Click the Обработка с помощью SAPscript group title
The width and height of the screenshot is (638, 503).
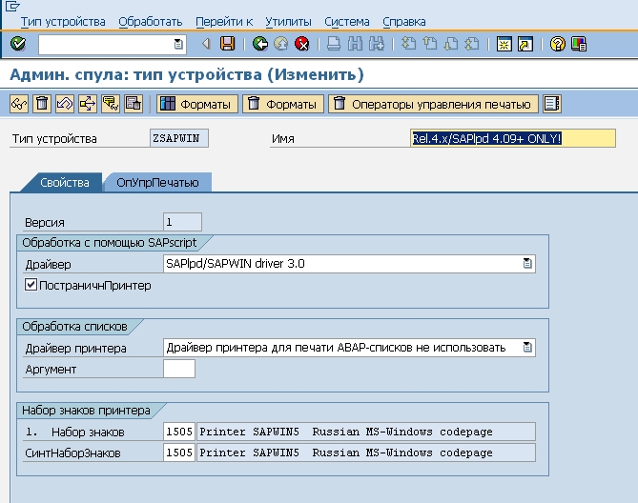[109, 243]
